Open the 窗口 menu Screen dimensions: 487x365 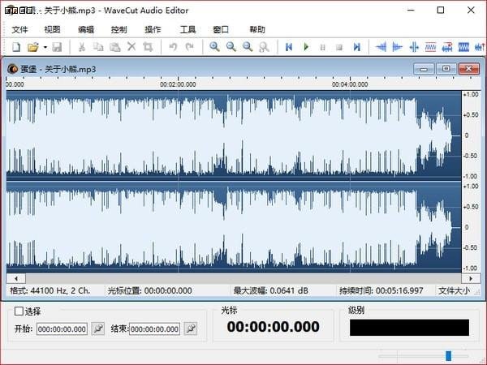pyautogui.click(x=221, y=29)
